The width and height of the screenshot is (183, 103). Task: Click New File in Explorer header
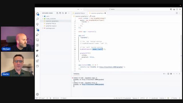[x=57, y=13]
